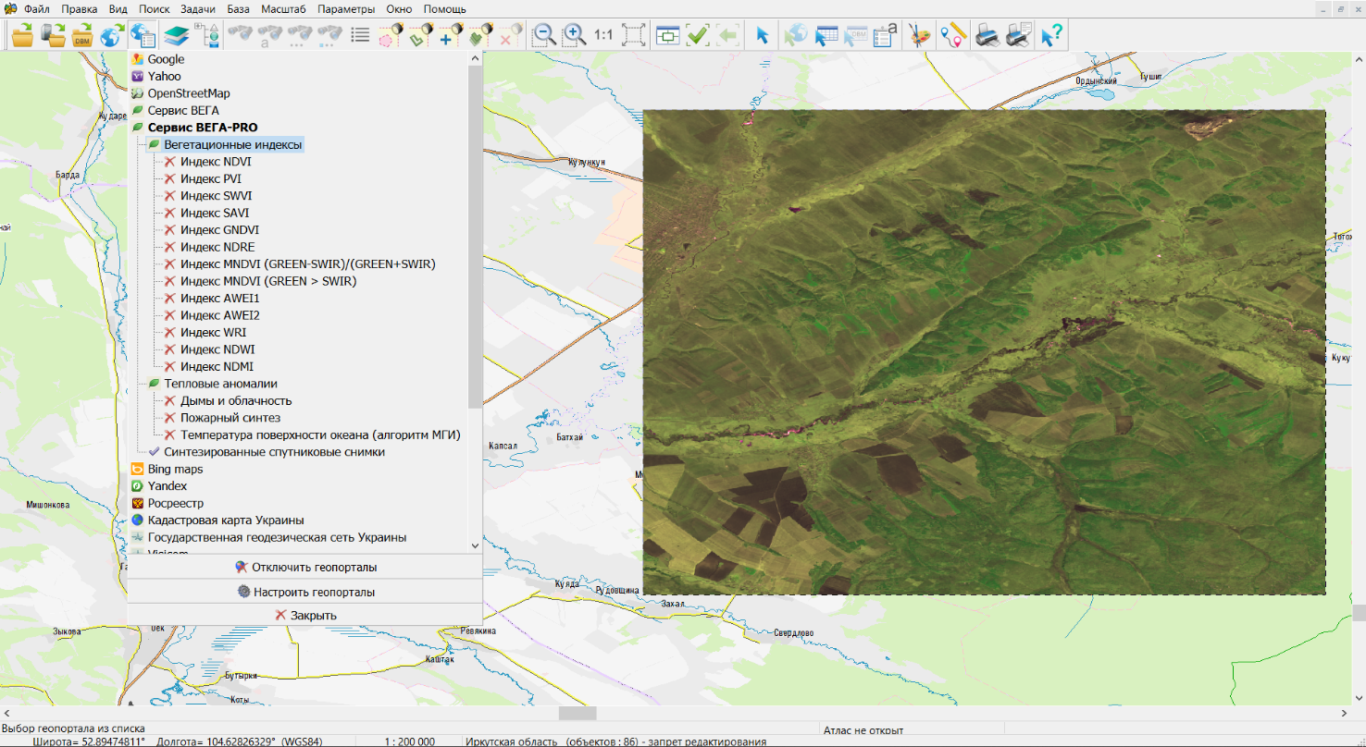Click the blue plus selection lamp icon

coord(451,35)
